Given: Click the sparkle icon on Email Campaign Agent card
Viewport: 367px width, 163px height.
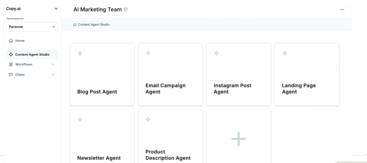Looking at the screenshot, I should coord(148,53).
